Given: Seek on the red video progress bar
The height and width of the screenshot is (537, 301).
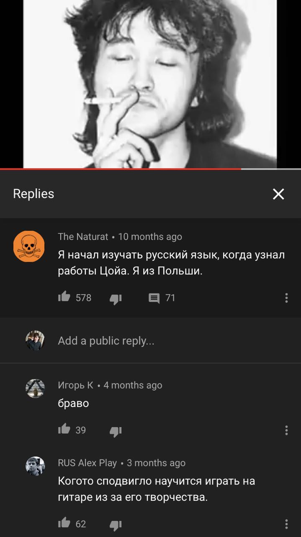Looking at the screenshot, I should pyautogui.click(x=121, y=169).
